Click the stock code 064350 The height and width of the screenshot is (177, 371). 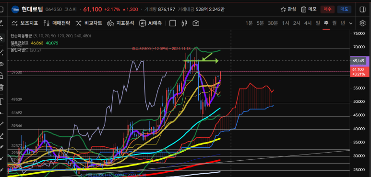(x=53, y=10)
